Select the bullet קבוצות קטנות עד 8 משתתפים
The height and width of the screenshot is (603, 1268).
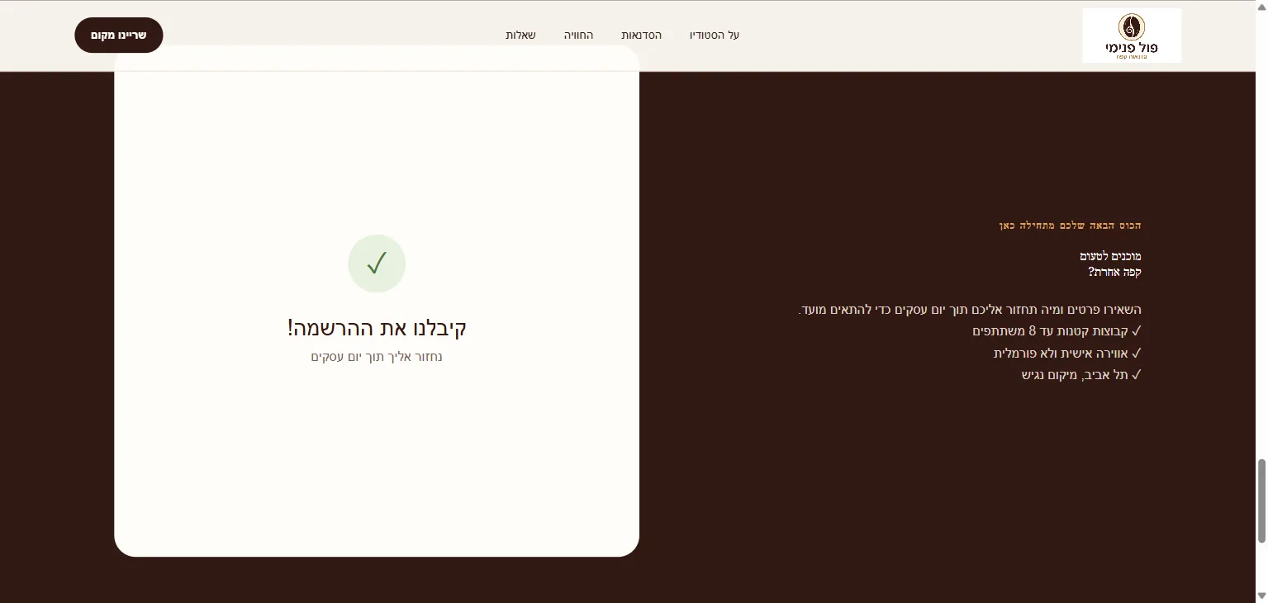(x=1057, y=331)
